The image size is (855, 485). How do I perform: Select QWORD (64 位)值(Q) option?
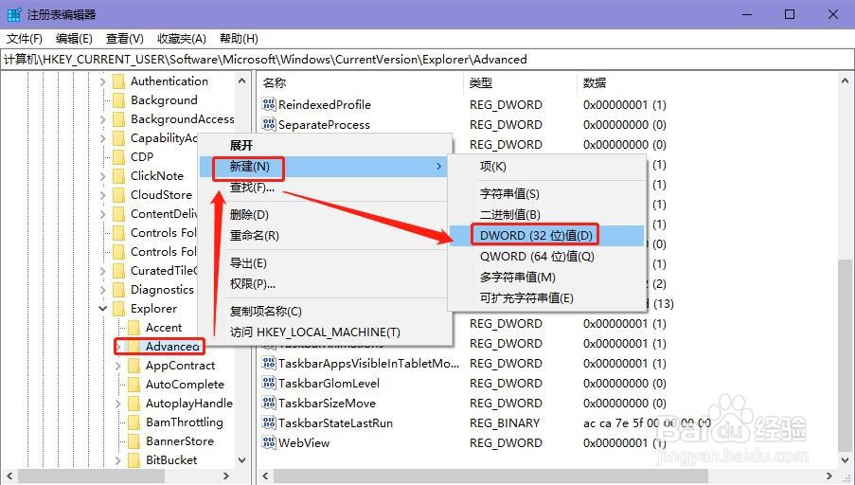click(x=547, y=256)
